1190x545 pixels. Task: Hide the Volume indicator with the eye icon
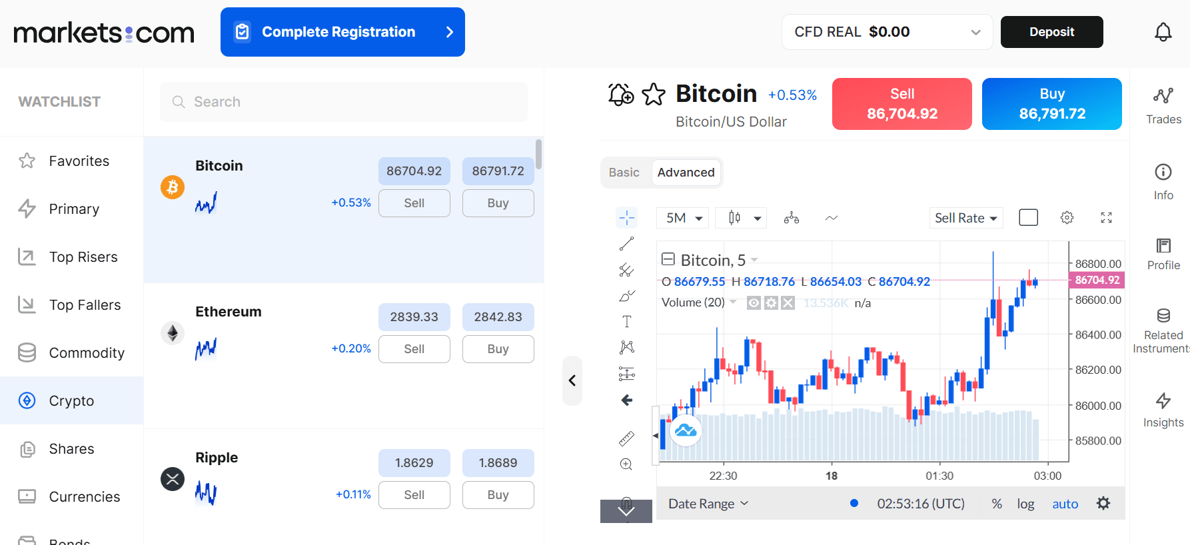click(x=754, y=302)
